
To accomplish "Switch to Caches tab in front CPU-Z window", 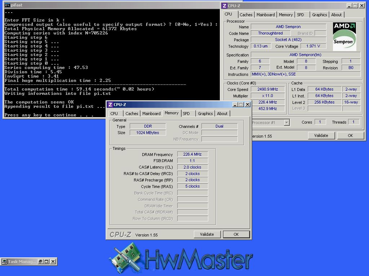I will point(132,114).
